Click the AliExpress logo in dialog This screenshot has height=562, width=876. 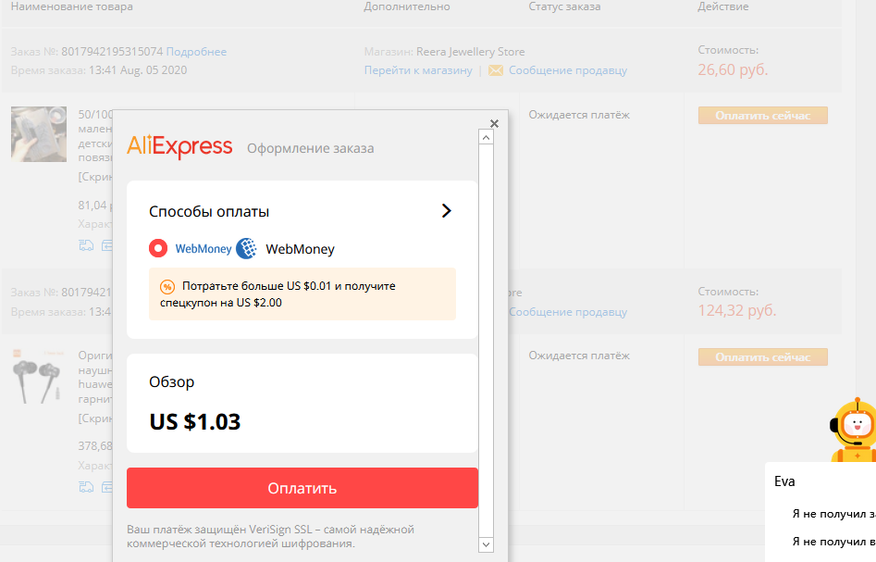(x=179, y=147)
